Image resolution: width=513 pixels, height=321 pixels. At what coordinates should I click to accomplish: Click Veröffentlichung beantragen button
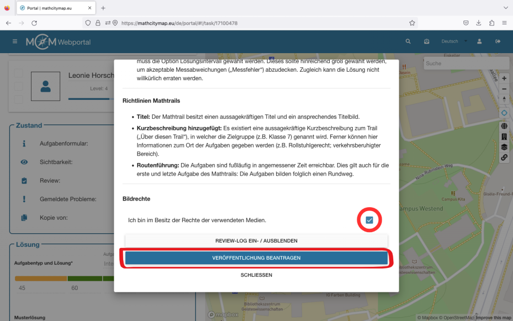pos(256,258)
